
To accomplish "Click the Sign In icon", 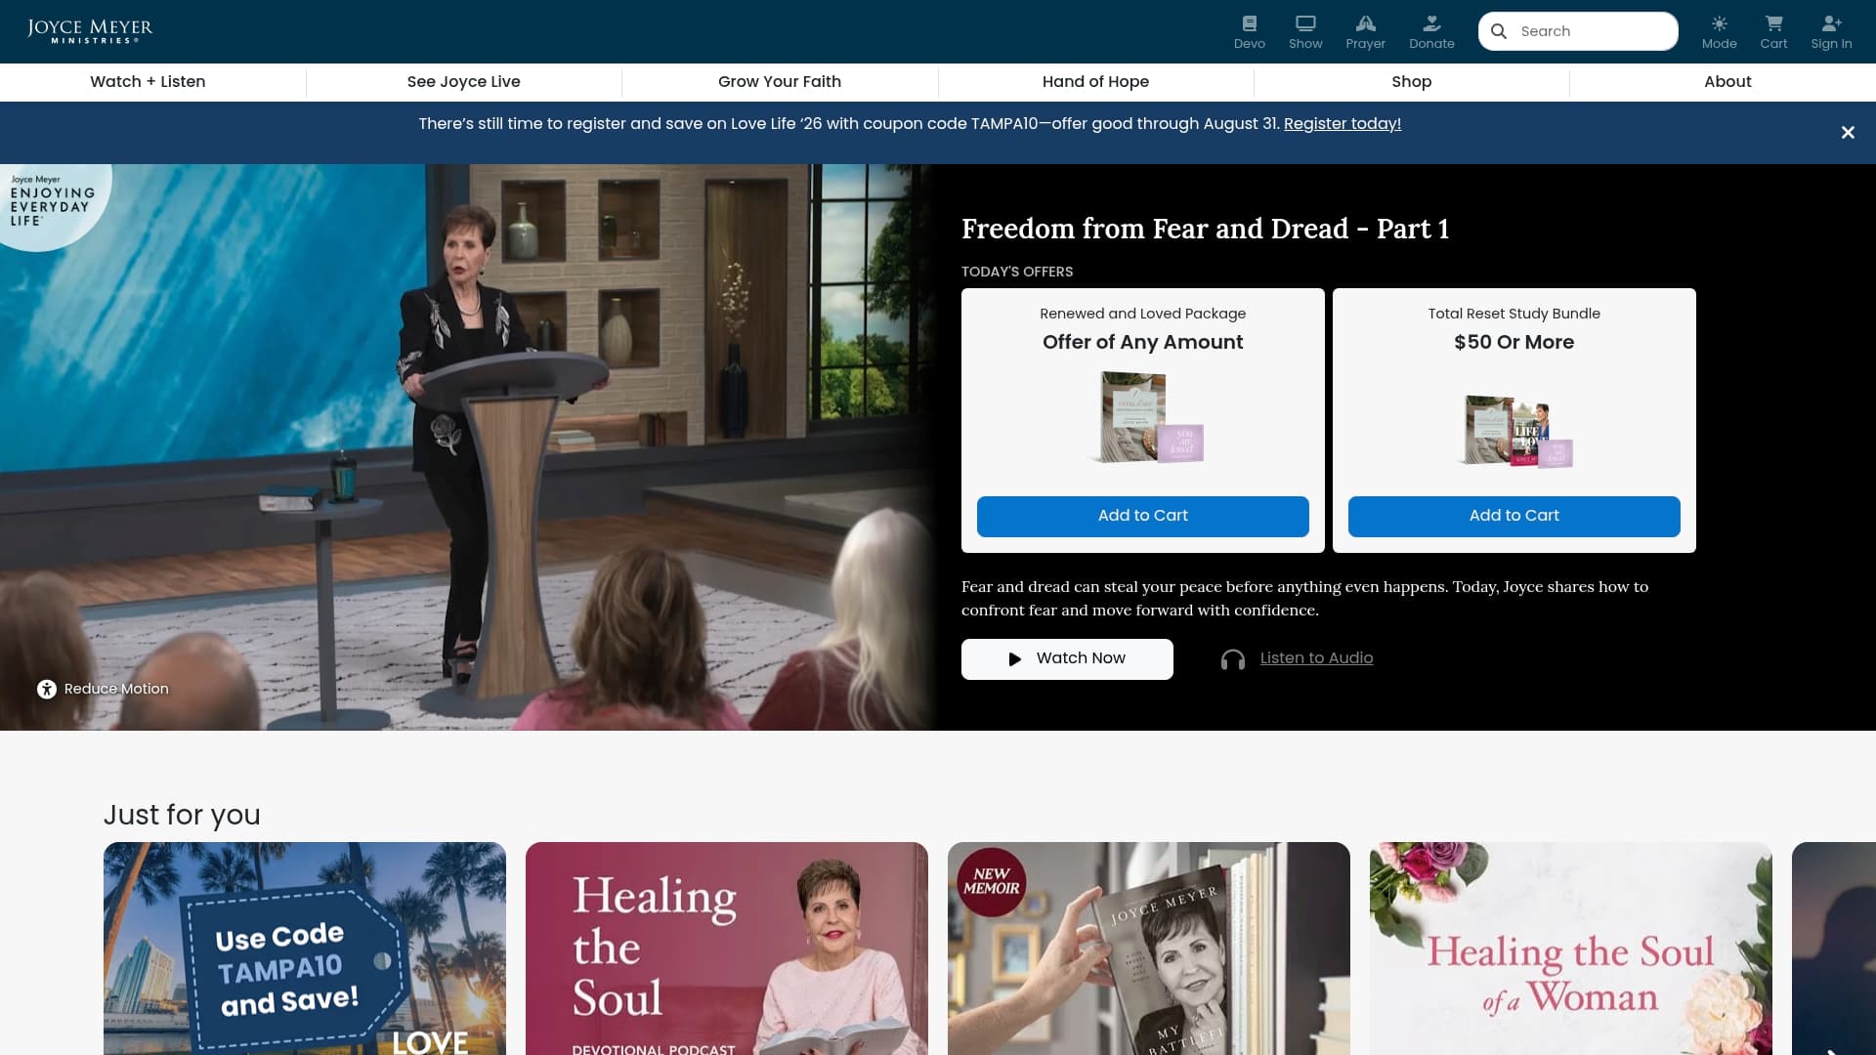I will pos(1831,32).
